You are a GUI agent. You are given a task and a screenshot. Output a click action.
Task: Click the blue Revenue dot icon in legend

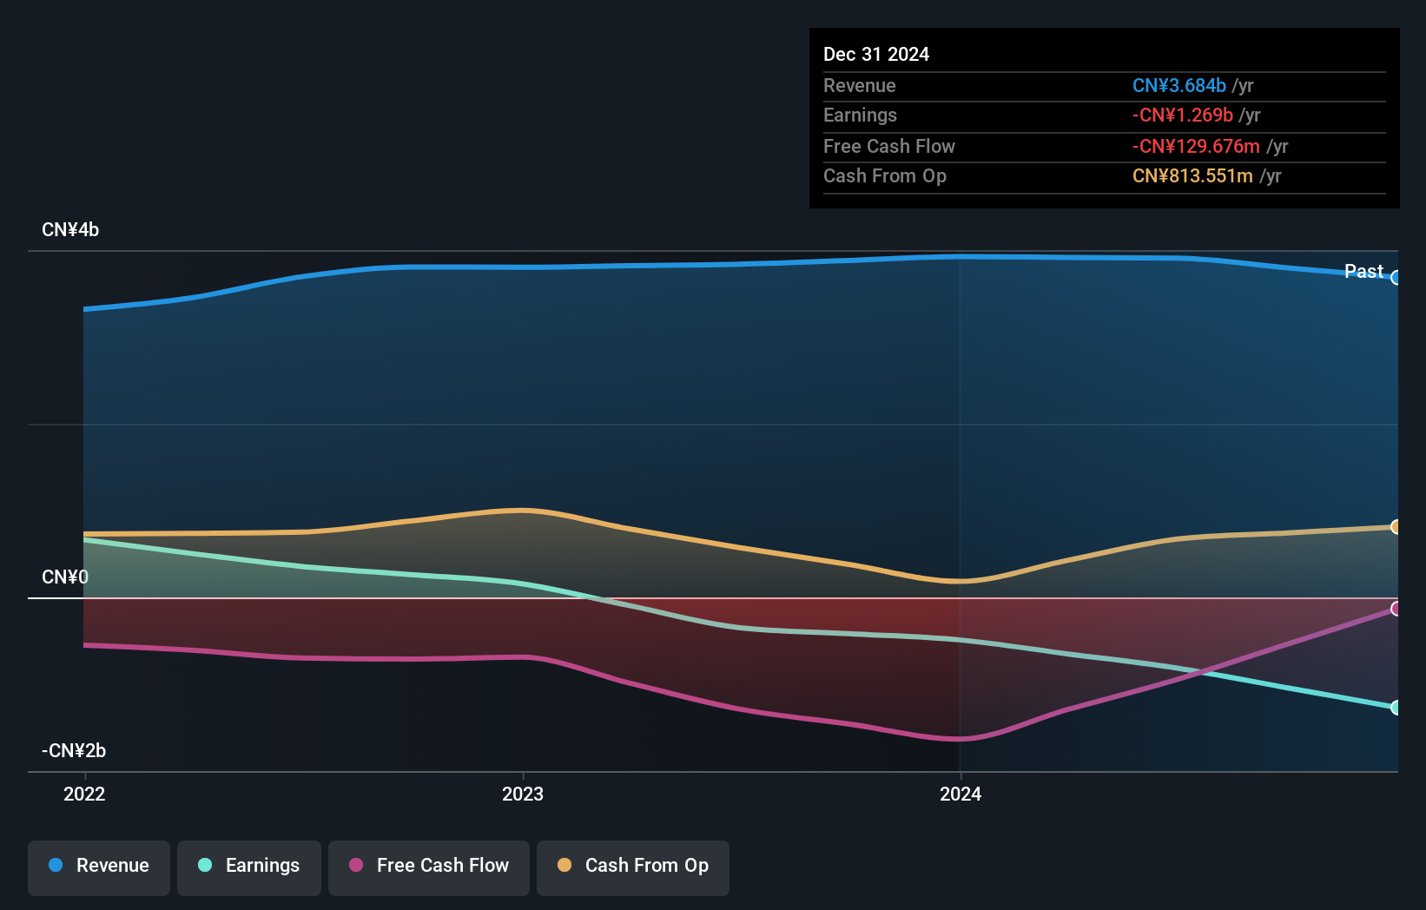tap(55, 866)
